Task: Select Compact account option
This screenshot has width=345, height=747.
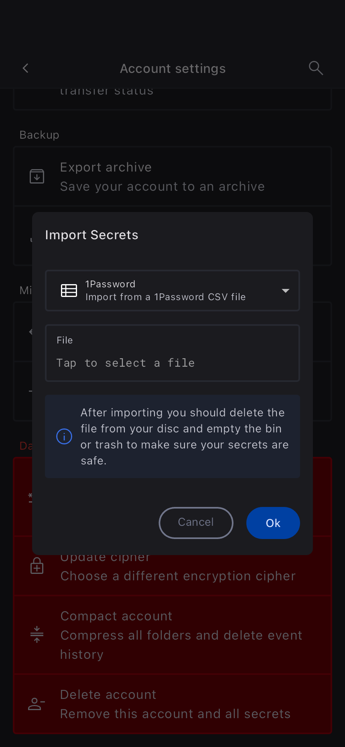Action: [x=181, y=635]
